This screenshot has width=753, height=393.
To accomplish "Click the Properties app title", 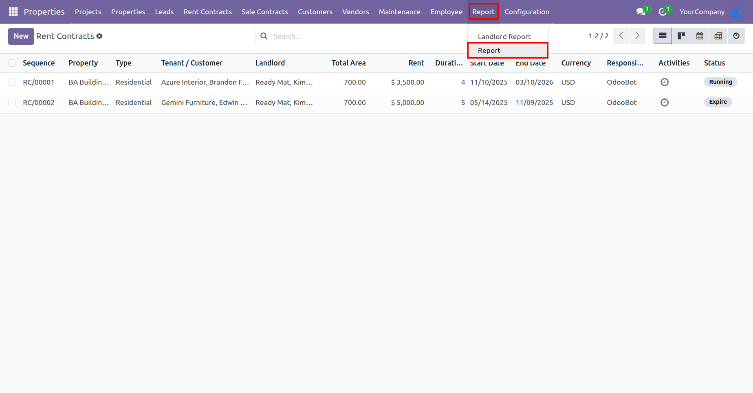I will tap(44, 12).
